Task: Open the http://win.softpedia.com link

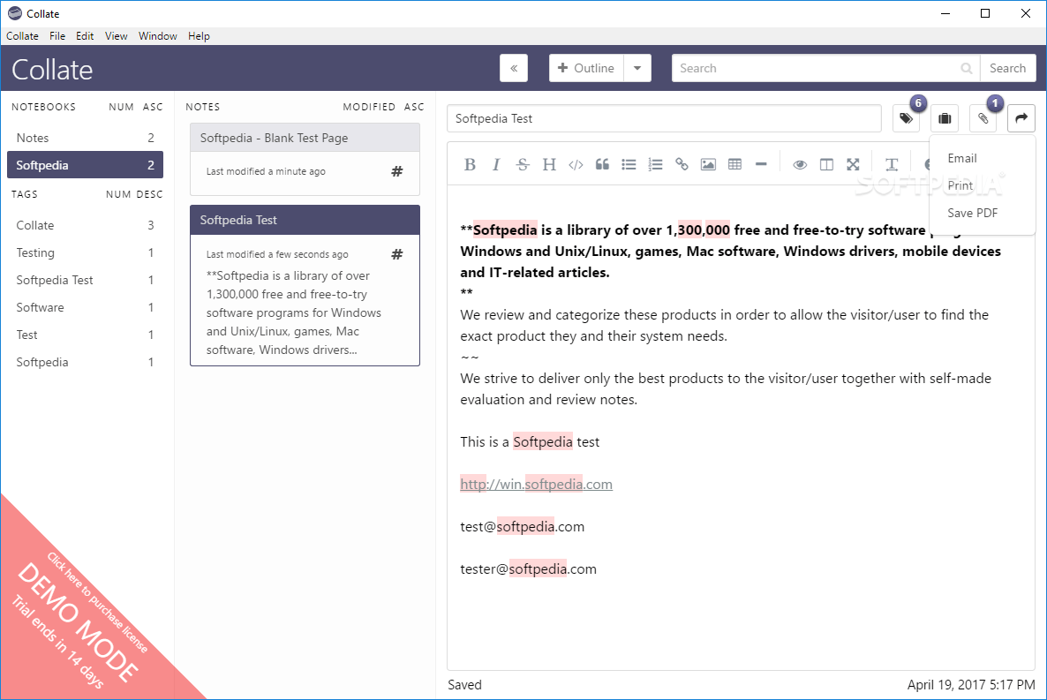Action: pos(536,485)
